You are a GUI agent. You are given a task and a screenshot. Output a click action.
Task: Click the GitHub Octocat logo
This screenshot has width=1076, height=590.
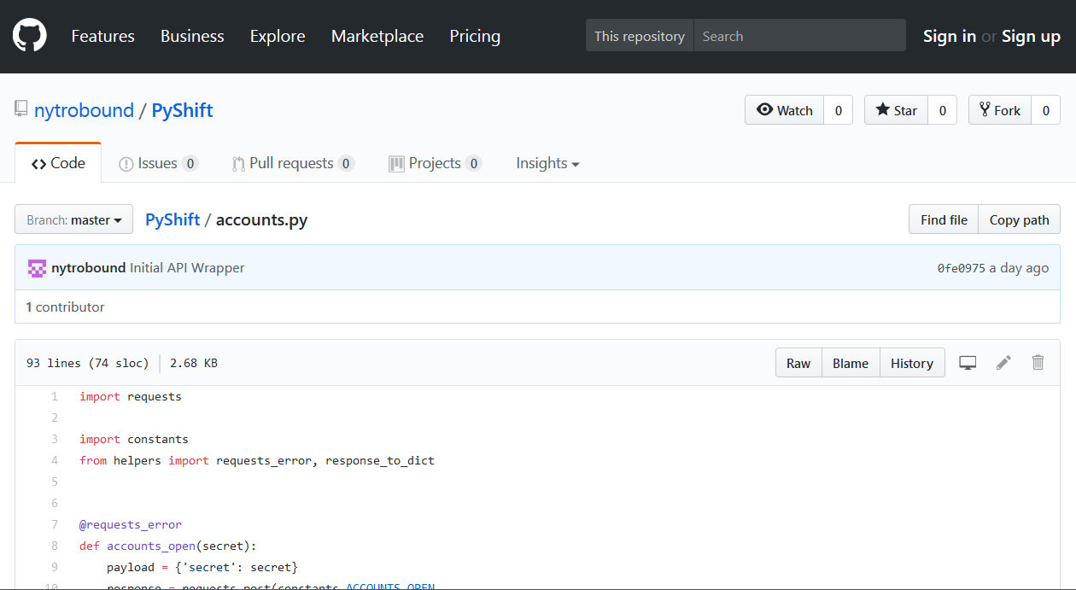pos(30,36)
